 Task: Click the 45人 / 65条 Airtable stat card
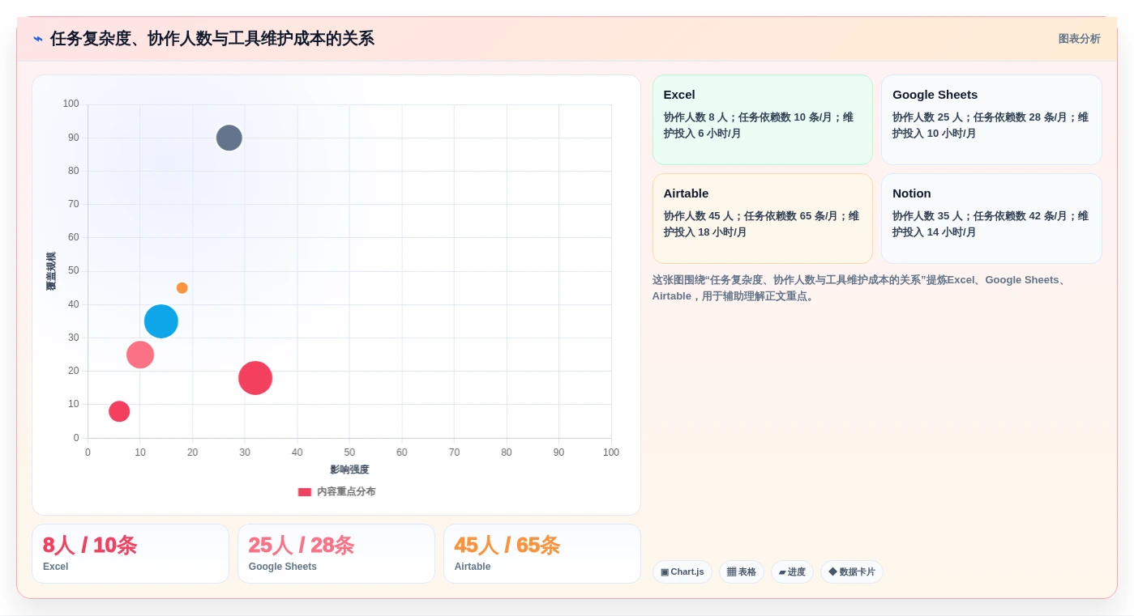tap(542, 554)
